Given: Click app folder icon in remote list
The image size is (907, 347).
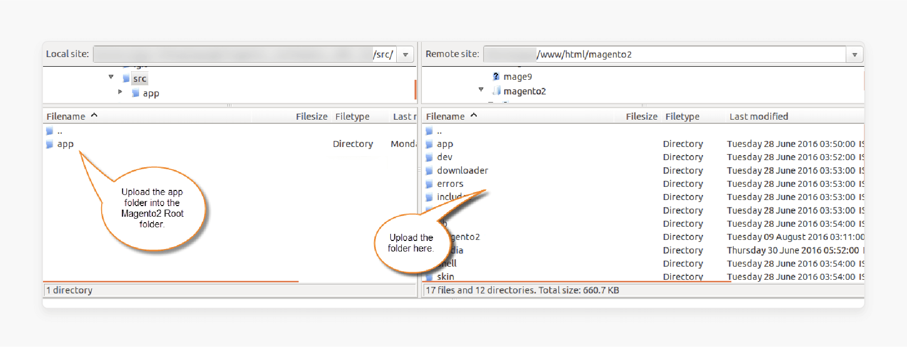Looking at the screenshot, I should pos(429,144).
